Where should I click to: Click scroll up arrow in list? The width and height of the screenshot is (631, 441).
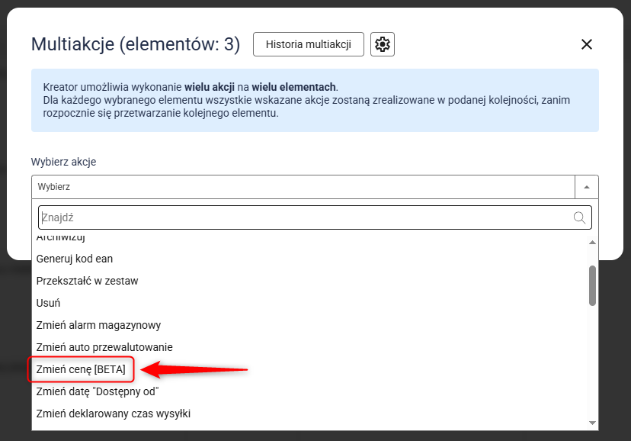click(592, 243)
